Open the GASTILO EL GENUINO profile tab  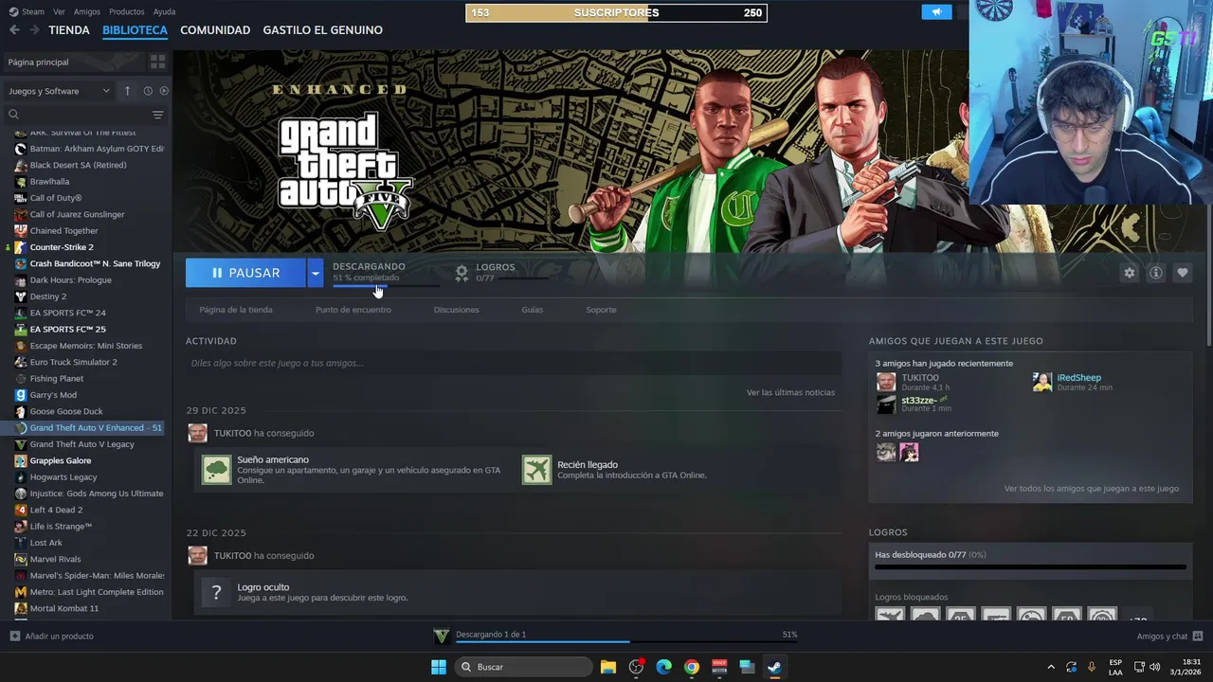pos(323,30)
